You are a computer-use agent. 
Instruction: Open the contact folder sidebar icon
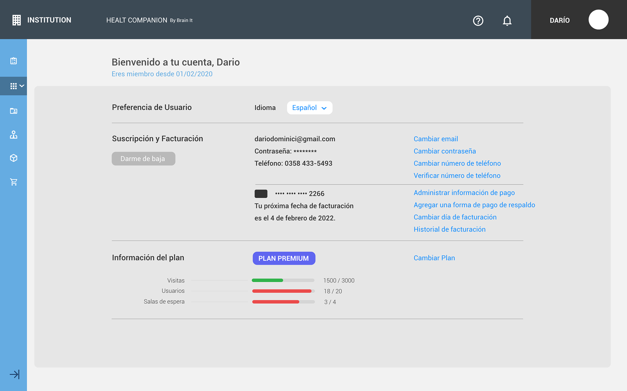(13, 111)
